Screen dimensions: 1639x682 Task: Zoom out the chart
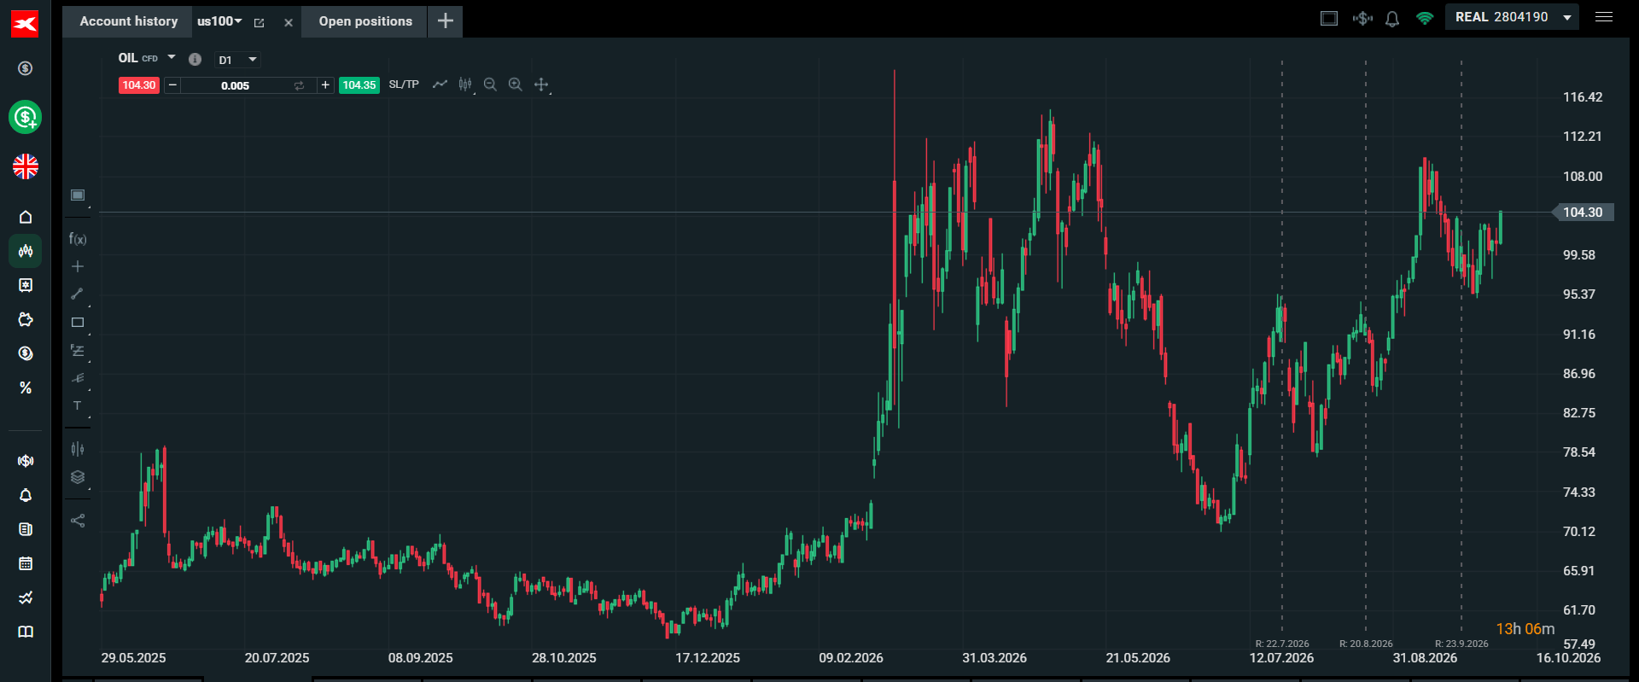point(490,85)
